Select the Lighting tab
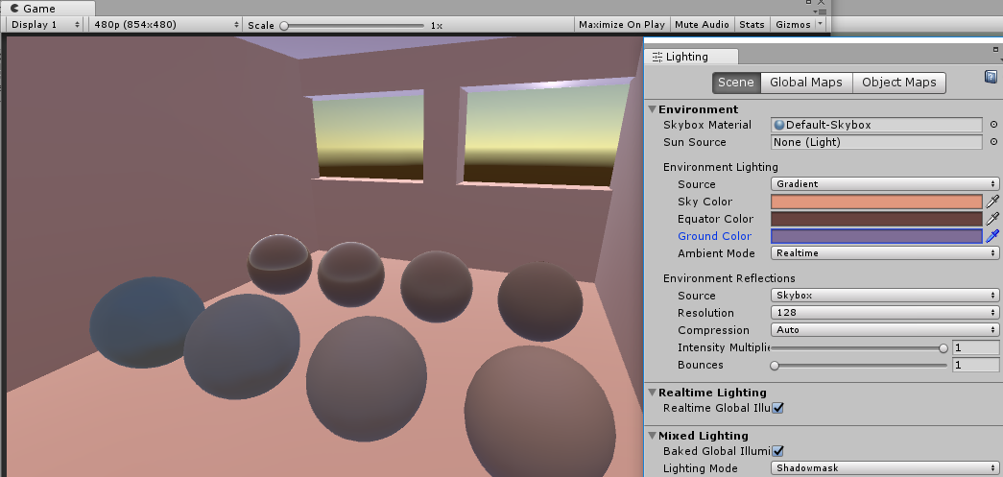Screen dimensions: 1003x477 (x=691, y=57)
